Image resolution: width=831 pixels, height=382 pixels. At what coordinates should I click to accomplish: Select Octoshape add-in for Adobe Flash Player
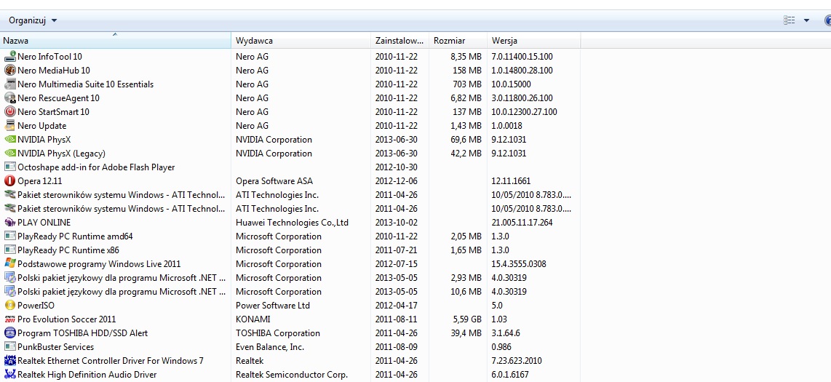point(96,167)
